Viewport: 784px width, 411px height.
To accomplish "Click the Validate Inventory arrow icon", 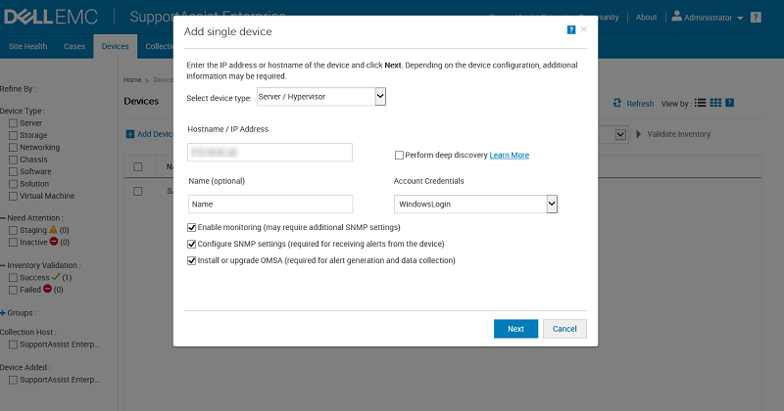I will (x=639, y=134).
